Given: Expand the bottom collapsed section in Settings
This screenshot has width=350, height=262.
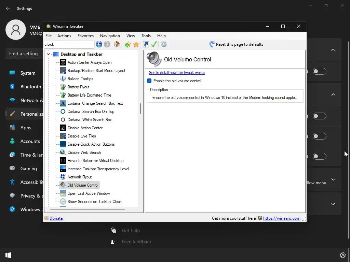Looking at the screenshot, I should (333, 204).
